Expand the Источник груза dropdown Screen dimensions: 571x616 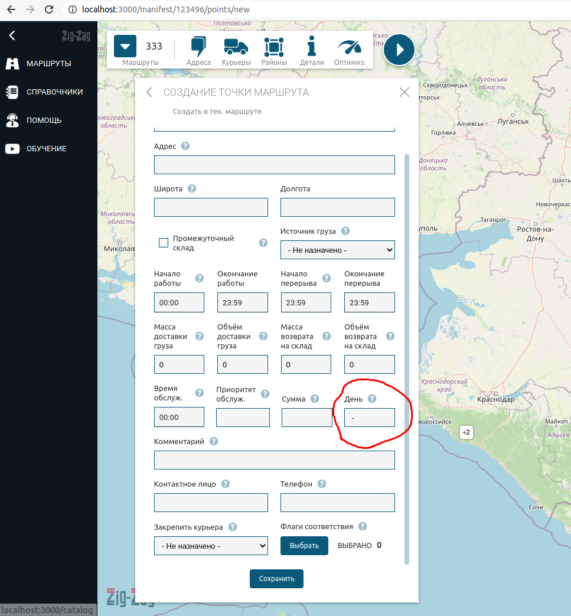(x=337, y=250)
